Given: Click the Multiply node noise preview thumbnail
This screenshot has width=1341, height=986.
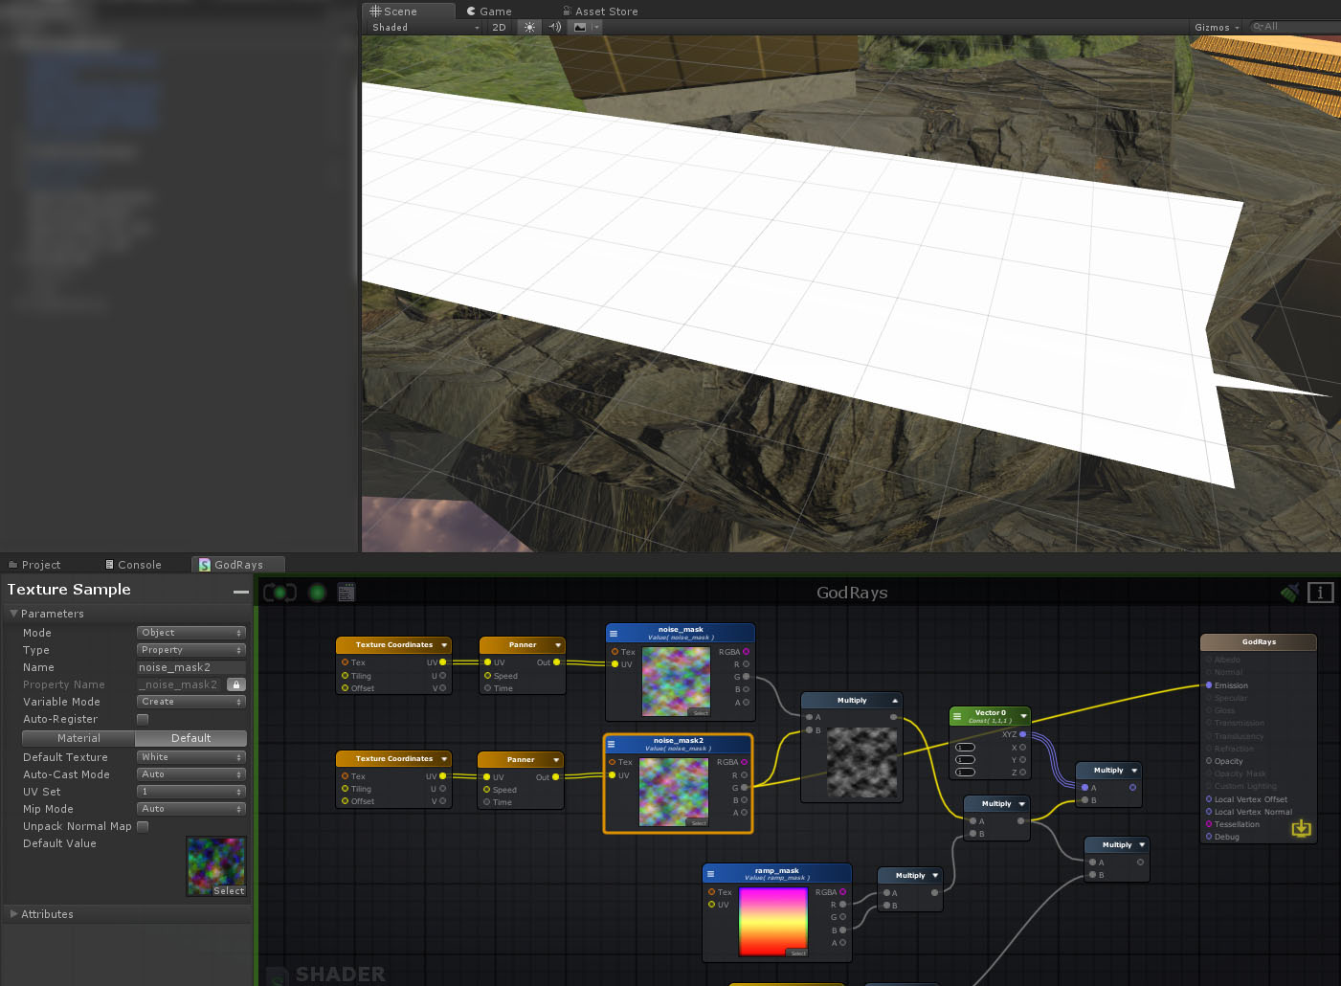Looking at the screenshot, I should (x=862, y=762).
